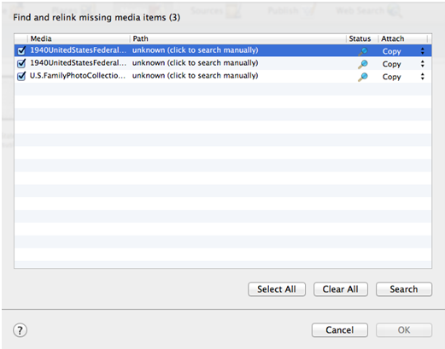Cancel the relink dialog

tap(340, 330)
